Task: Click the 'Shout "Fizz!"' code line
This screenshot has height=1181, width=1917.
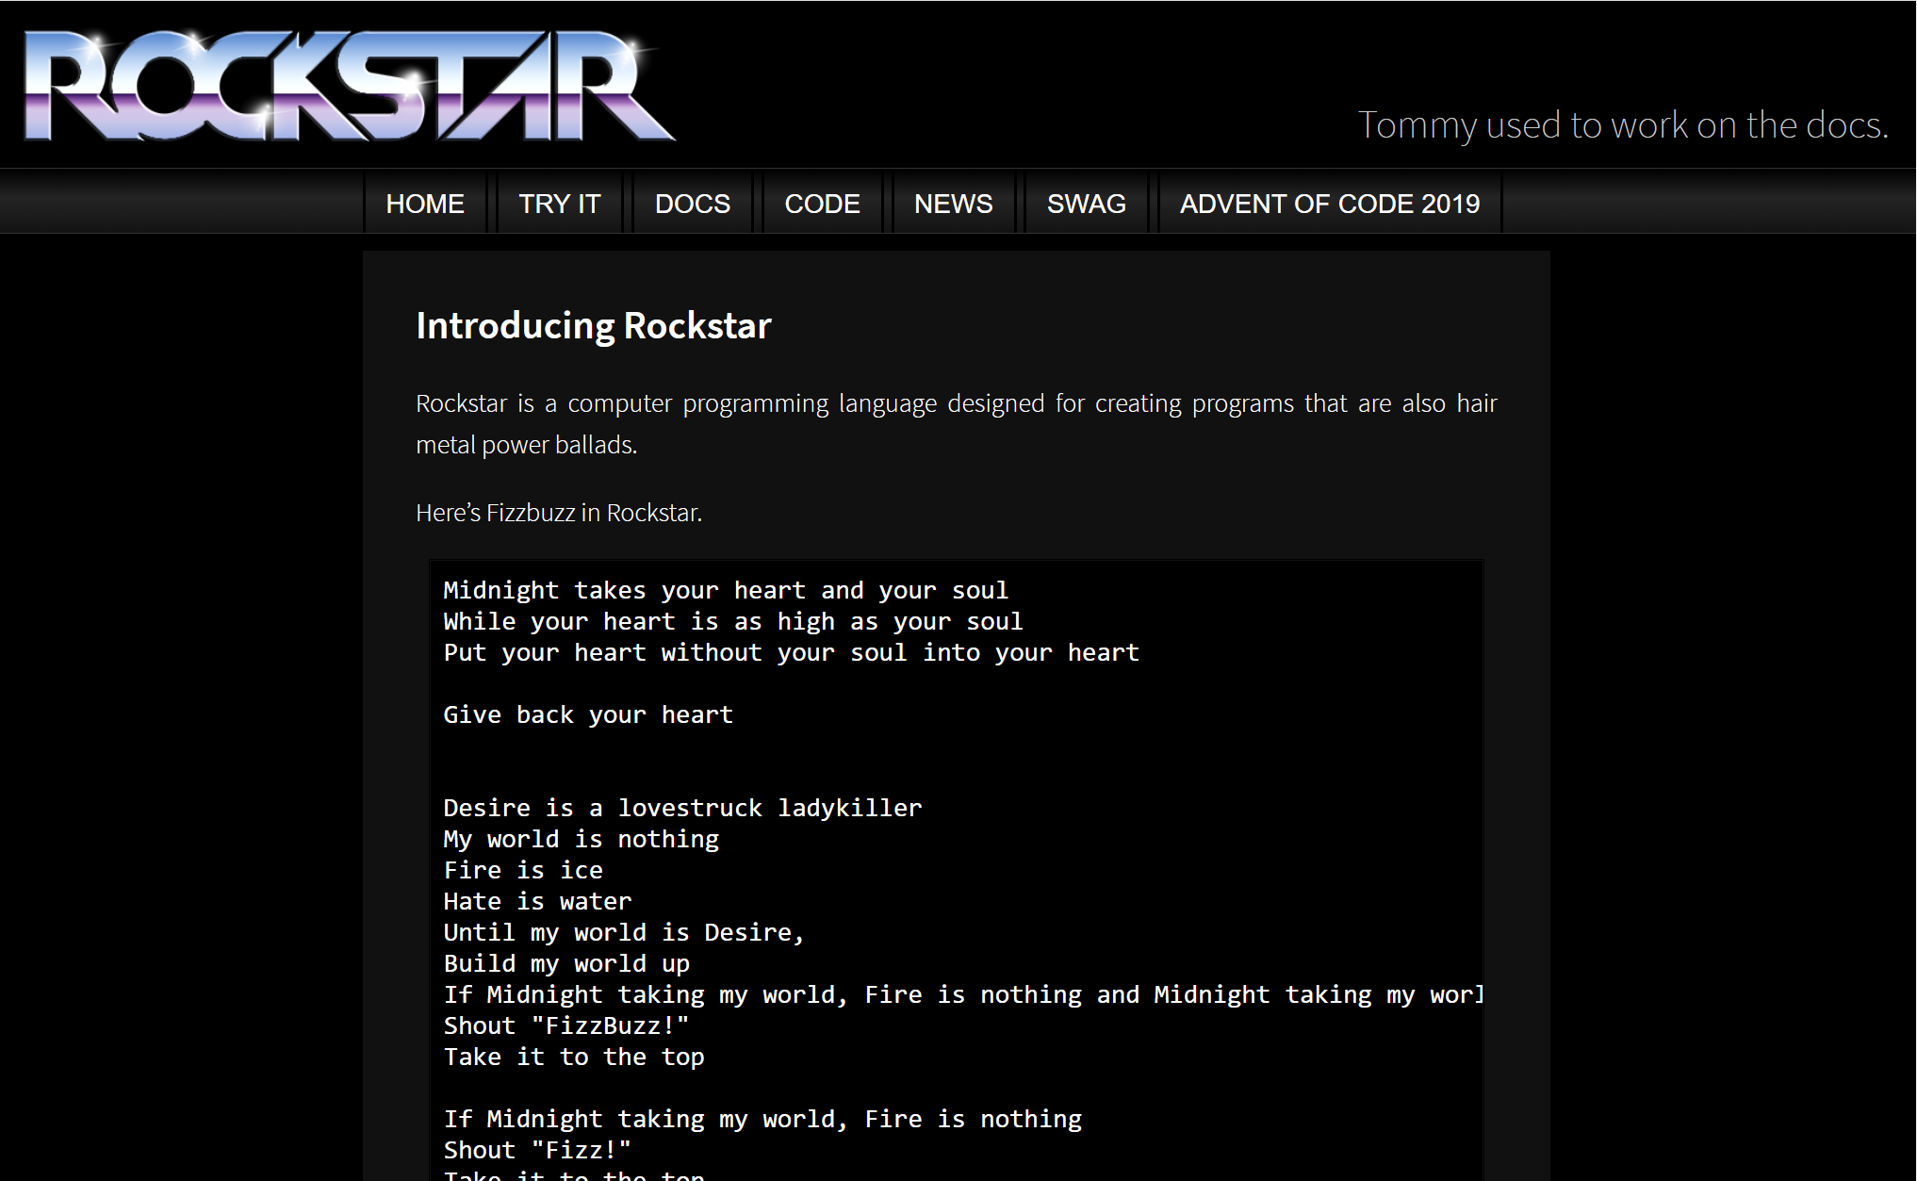Action: pos(537,1151)
